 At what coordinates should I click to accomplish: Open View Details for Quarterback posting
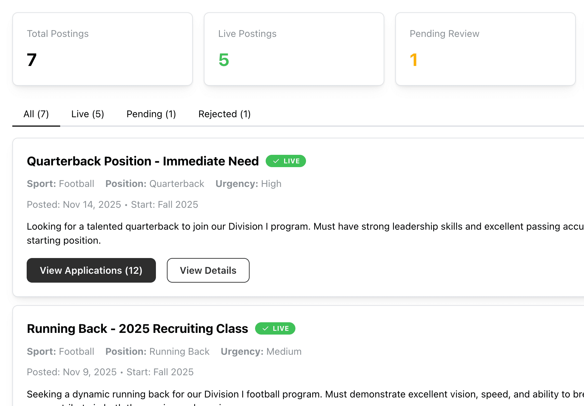[208, 270]
